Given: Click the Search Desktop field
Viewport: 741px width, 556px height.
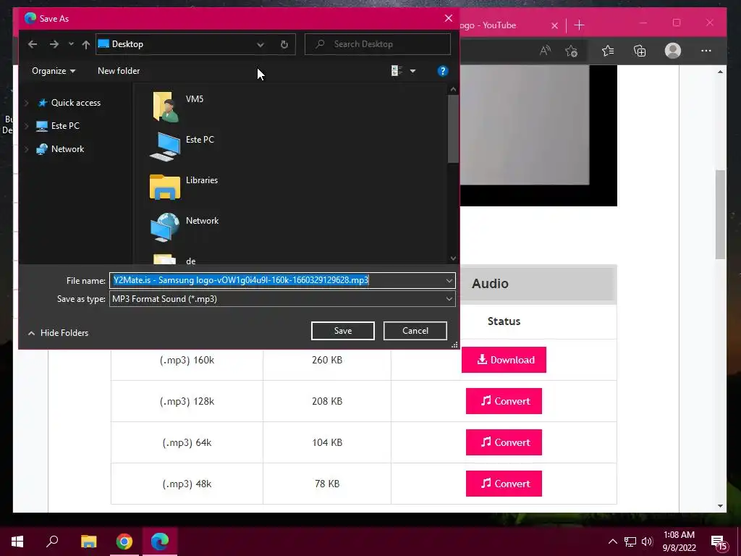Looking at the screenshot, I should point(378,44).
